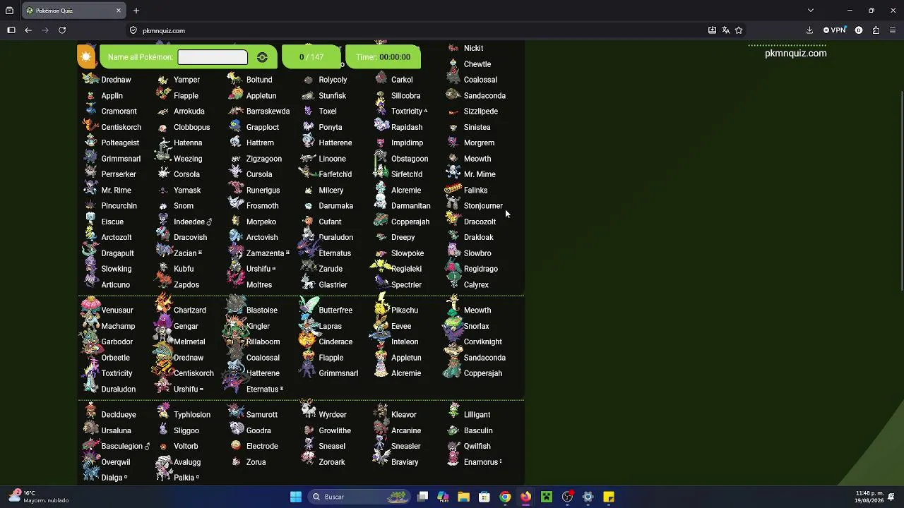The image size is (904, 508).
Task: Open Microsoft Store from the taskbar
Action: tap(484, 497)
